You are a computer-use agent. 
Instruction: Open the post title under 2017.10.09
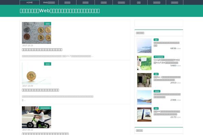pos(40,90)
